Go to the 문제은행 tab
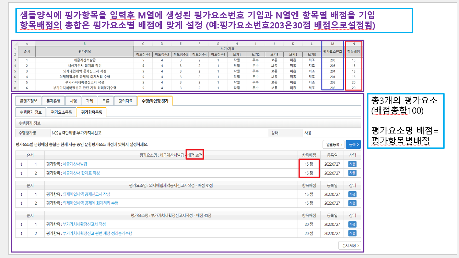 click(x=53, y=101)
